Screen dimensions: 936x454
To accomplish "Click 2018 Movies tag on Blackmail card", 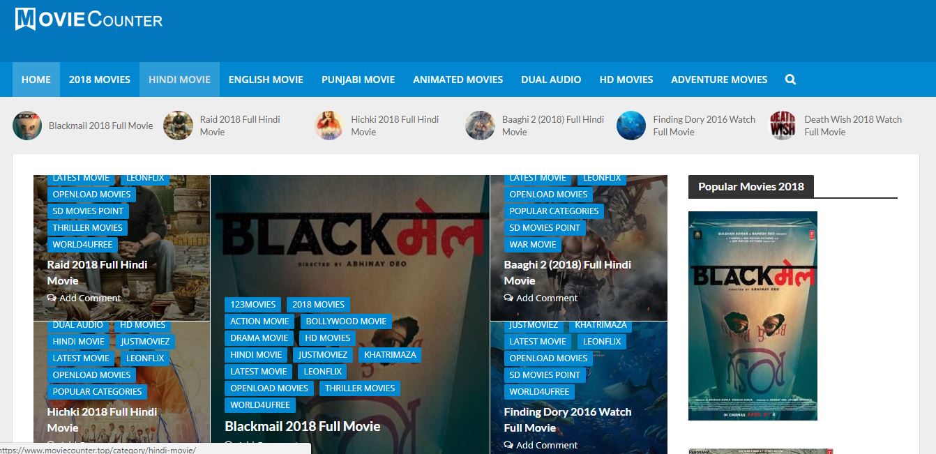I will coord(318,304).
